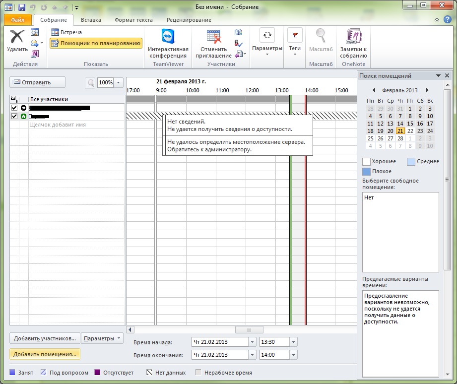
Task: Go to previous month in room finder calendar
Action: [x=374, y=90]
